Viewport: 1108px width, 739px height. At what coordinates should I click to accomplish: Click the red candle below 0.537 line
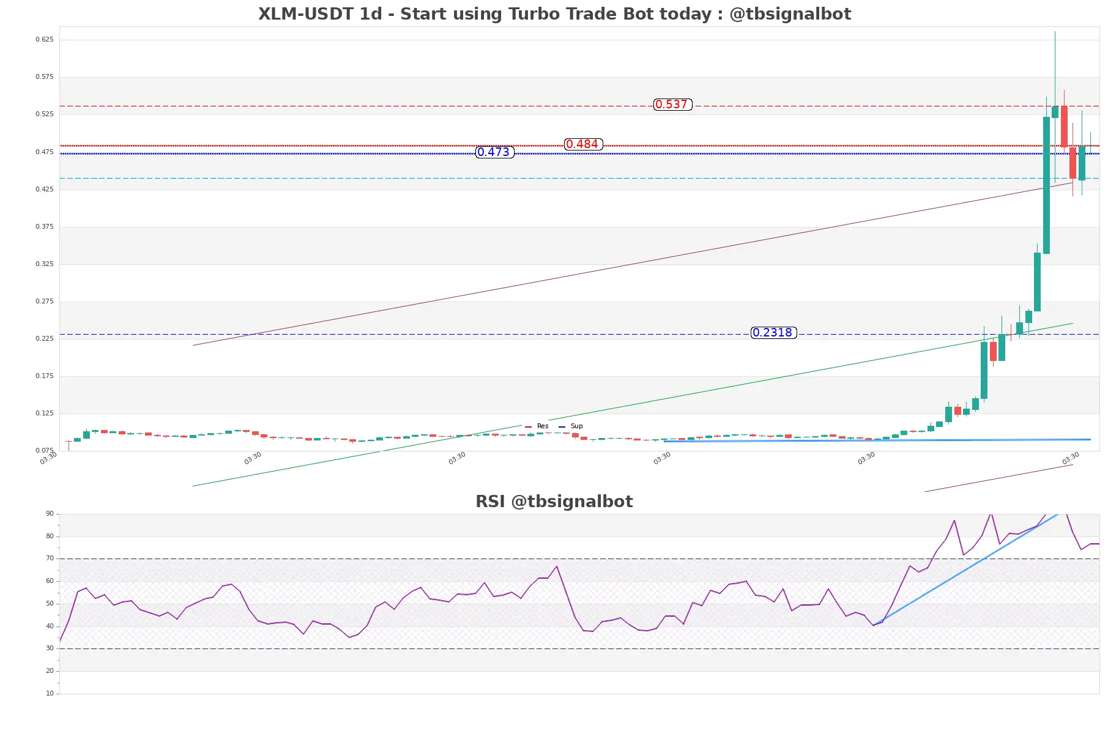(x=1064, y=127)
